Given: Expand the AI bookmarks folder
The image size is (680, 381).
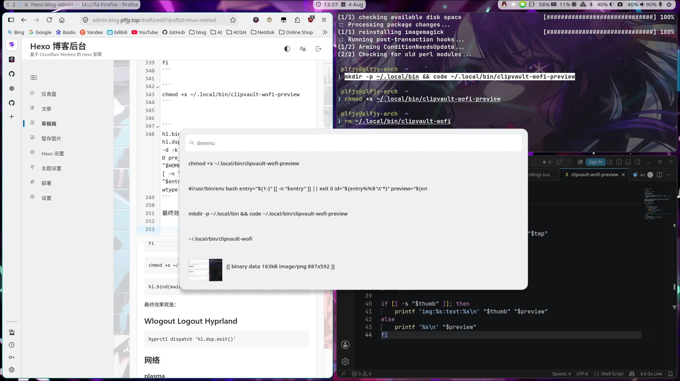Looking at the screenshot, I should coord(216,32).
